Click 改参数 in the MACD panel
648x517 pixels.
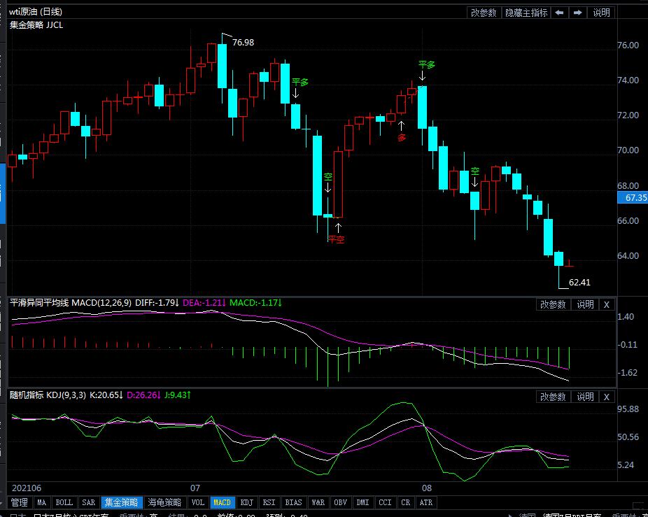[553, 304]
